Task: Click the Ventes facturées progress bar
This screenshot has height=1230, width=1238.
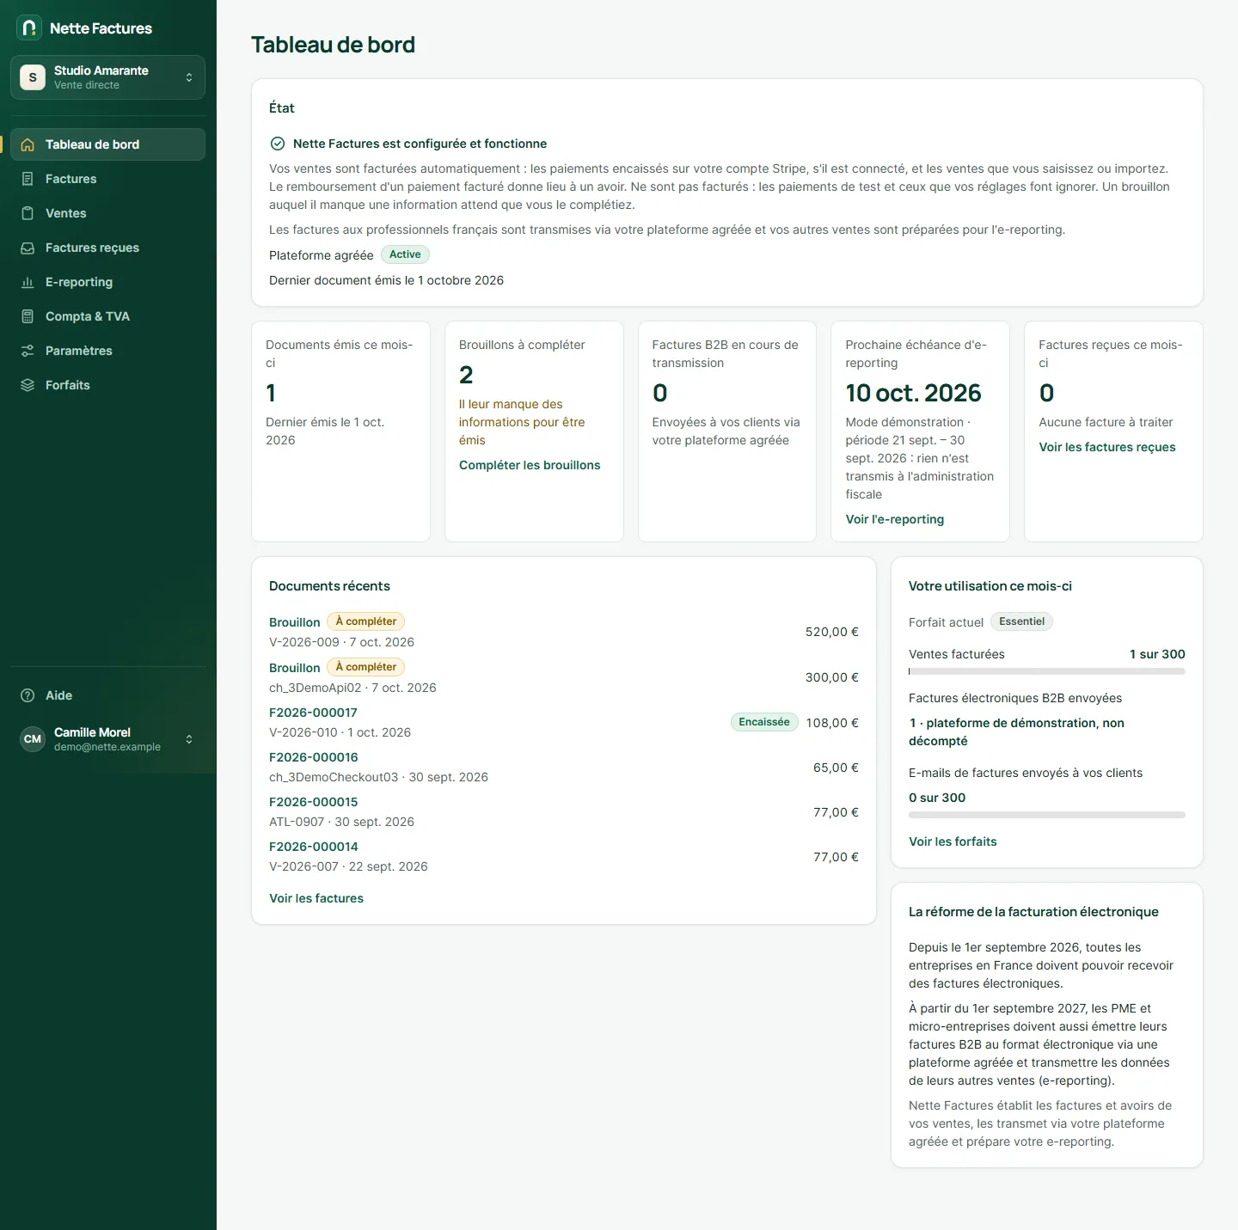Action: 1046,671
